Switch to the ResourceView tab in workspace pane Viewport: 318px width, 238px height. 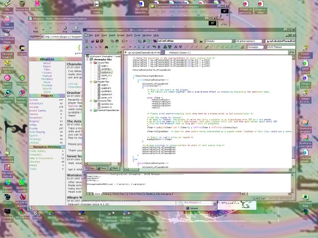[x=102, y=168]
